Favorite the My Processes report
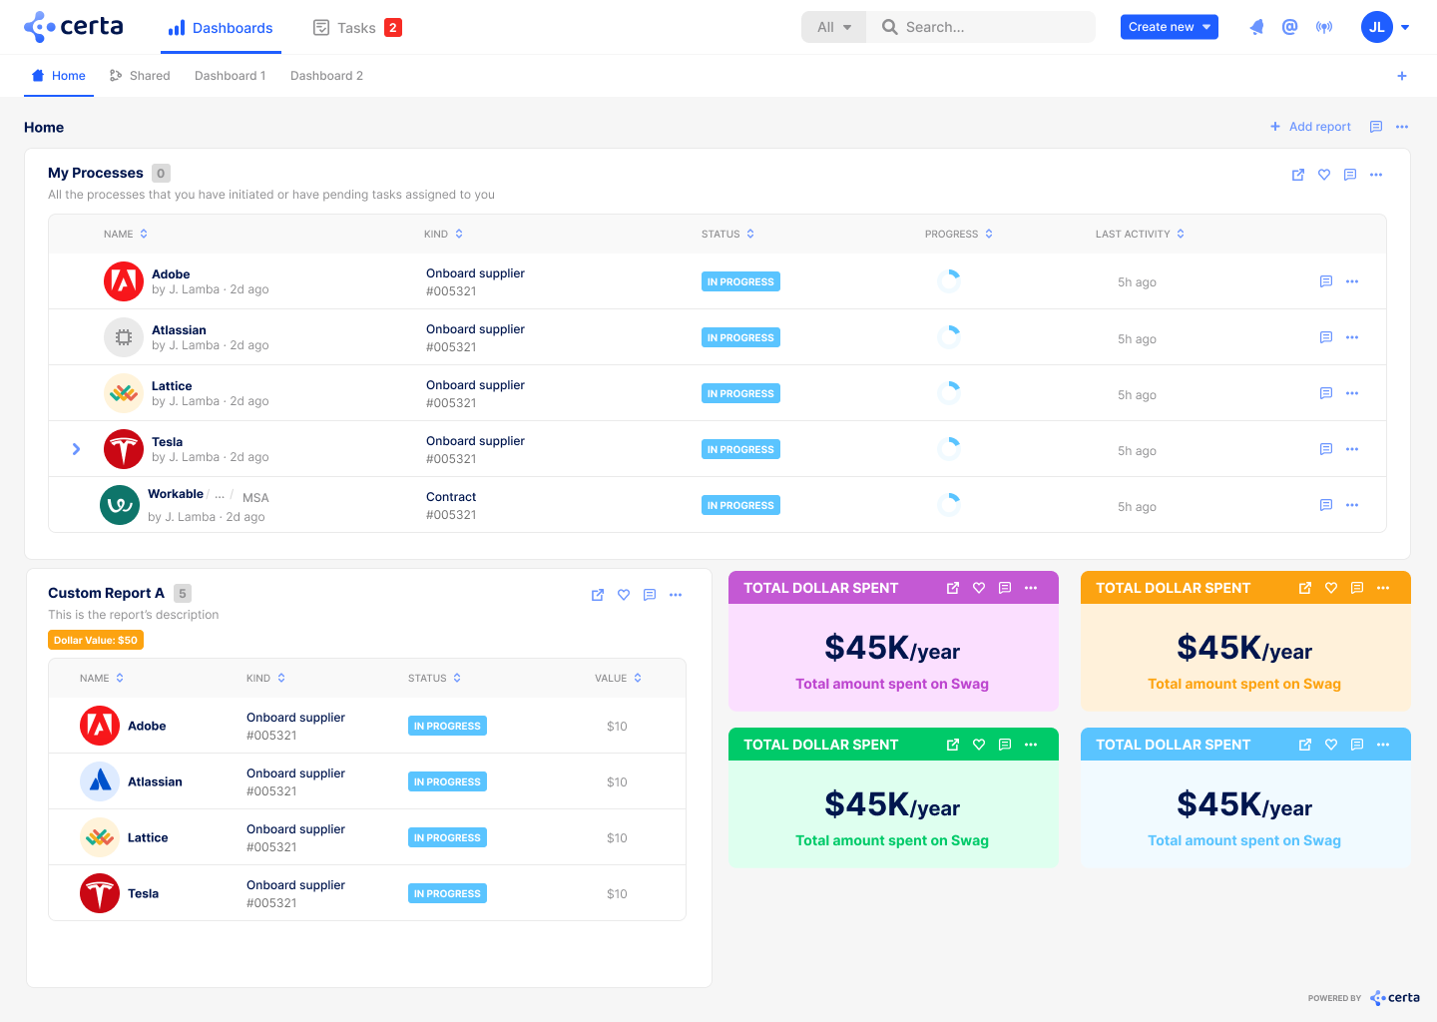Screen dimensions: 1437x1022 click(1324, 175)
